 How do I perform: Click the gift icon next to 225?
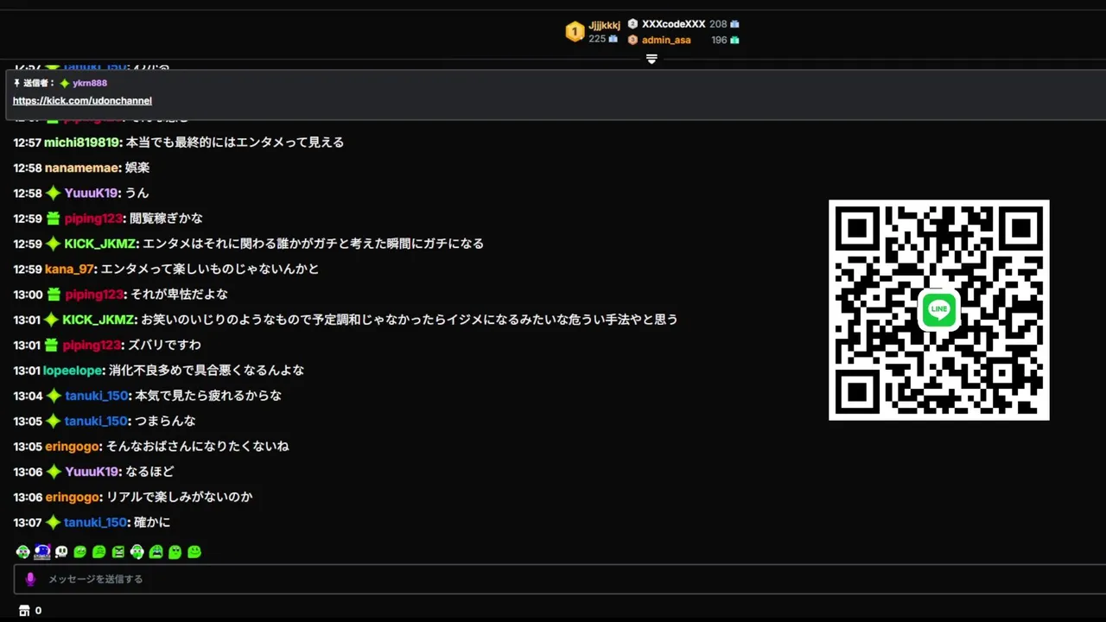coord(613,39)
